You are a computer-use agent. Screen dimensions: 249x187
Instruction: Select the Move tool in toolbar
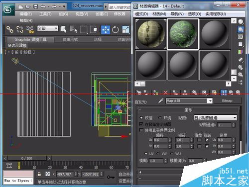coord(106,30)
